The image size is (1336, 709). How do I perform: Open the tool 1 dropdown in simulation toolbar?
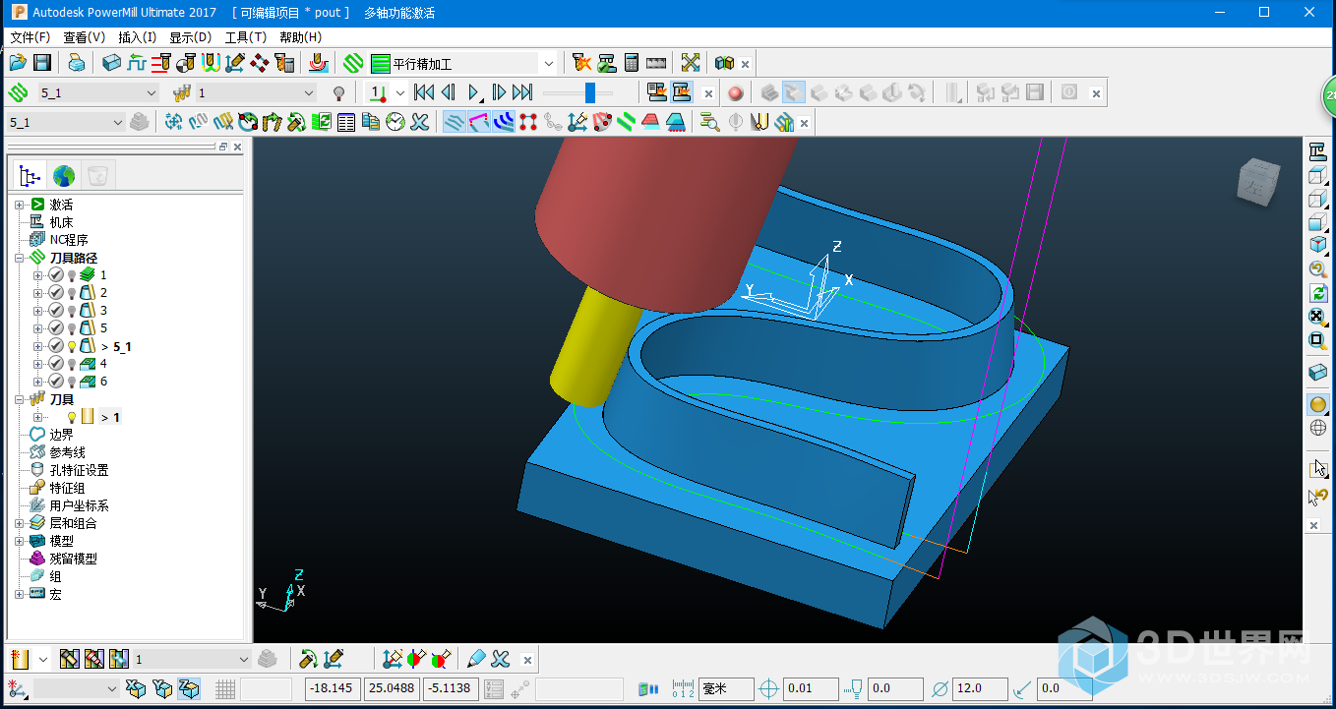coord(309,92)
